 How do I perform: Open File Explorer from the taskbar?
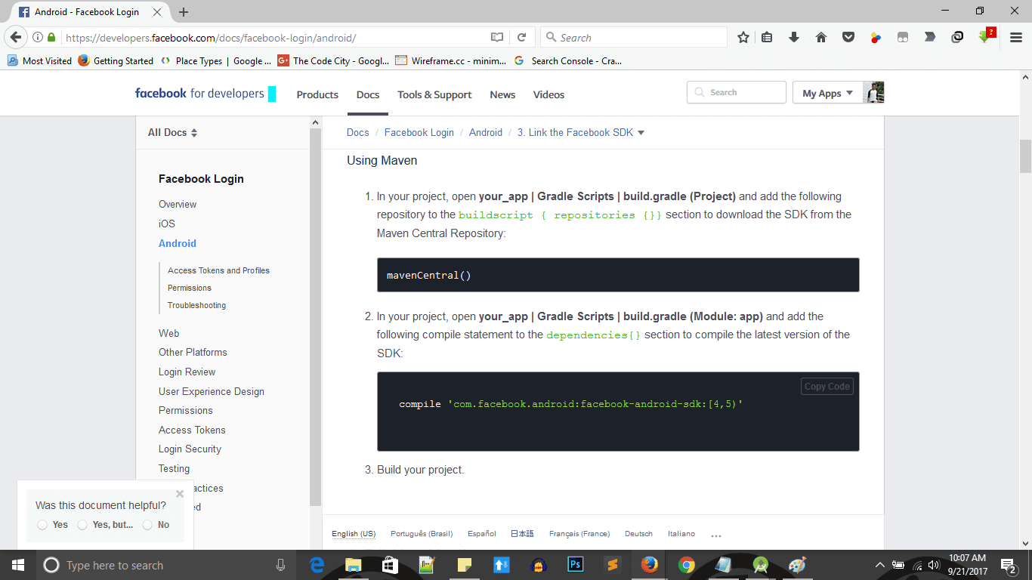tap(354, 565)
